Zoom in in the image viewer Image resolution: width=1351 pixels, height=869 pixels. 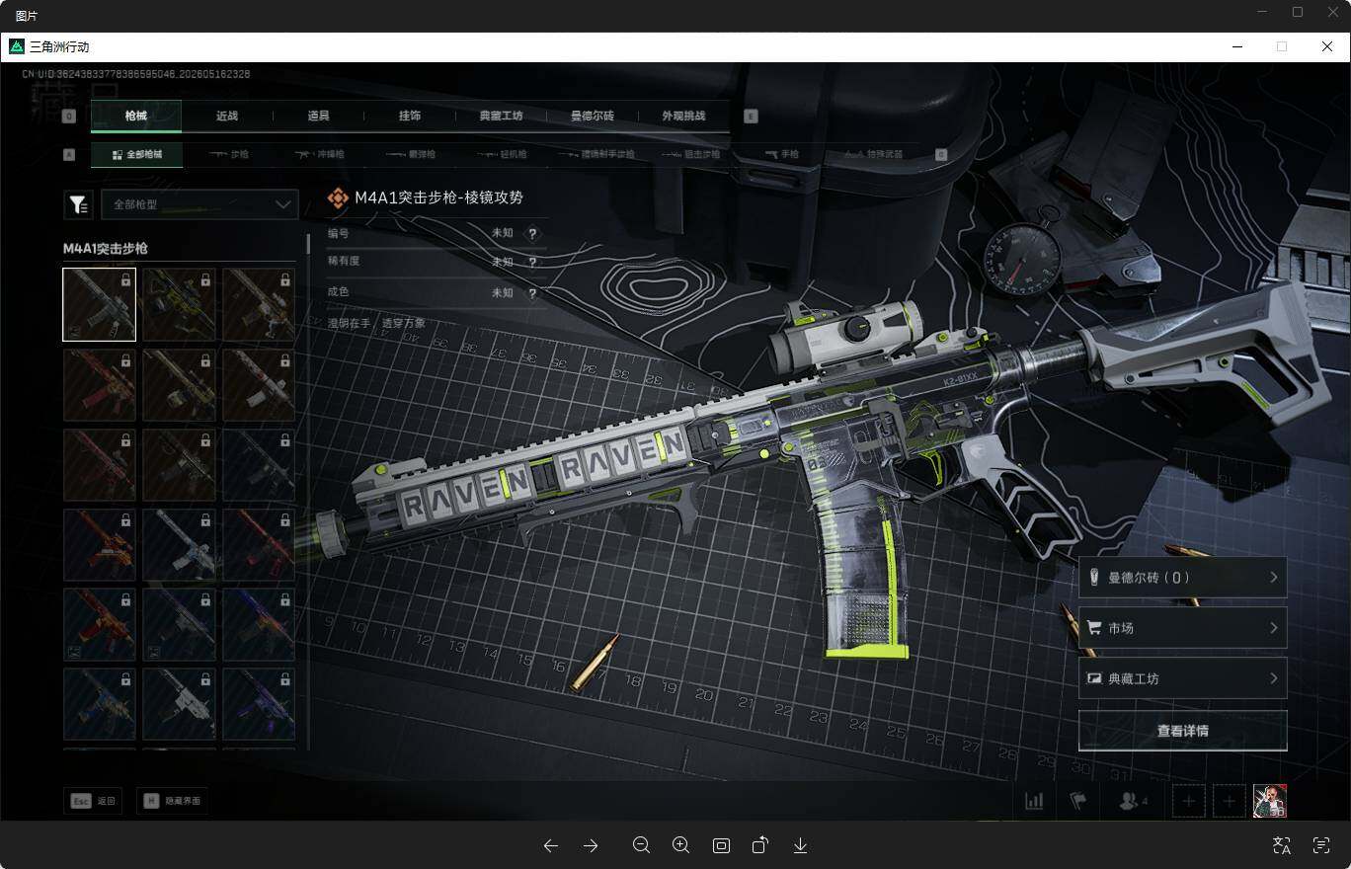[x=680, y=845]
